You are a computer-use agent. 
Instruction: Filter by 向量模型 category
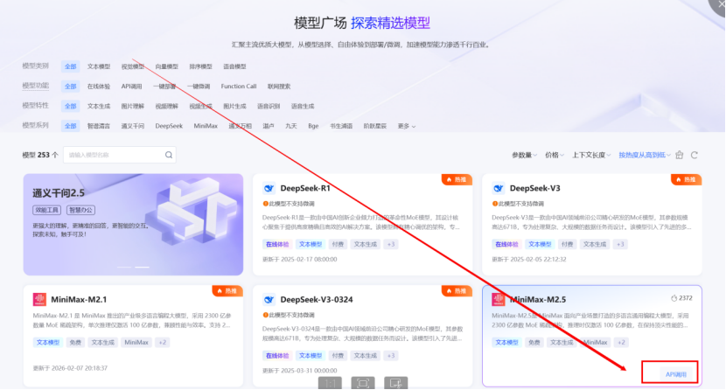[167, 66]
